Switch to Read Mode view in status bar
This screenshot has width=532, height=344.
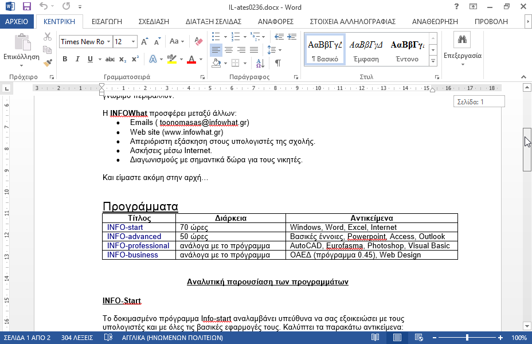click(x=375, y=338)
